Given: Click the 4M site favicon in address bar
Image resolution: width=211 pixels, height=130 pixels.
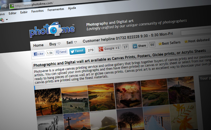Looking at the screenshot, I should pos(12,6).
